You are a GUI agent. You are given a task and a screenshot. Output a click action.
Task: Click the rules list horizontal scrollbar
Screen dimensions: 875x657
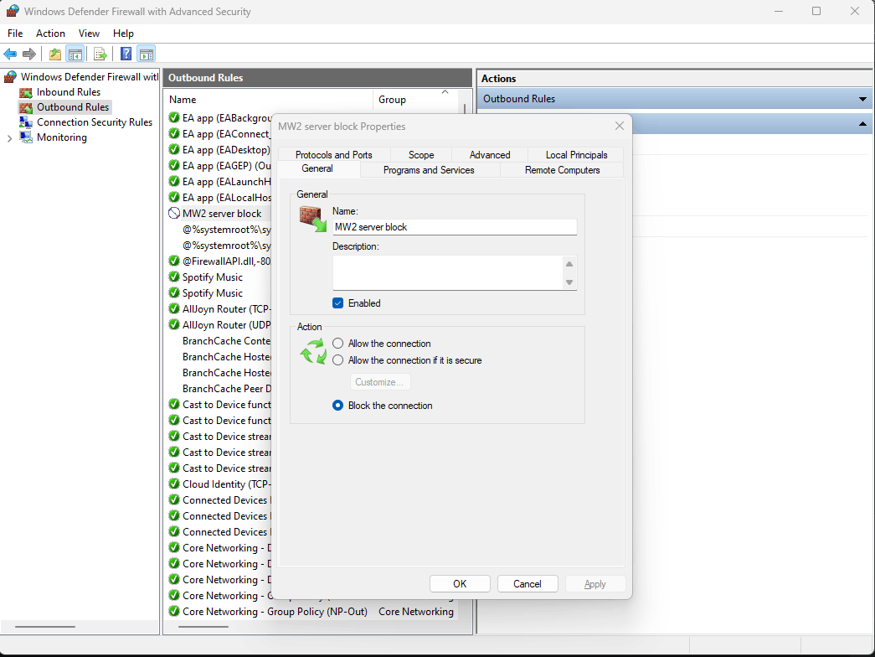pos(203,627)
